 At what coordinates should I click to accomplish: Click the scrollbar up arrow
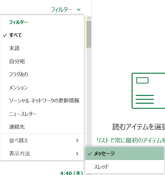pos(89,18)
